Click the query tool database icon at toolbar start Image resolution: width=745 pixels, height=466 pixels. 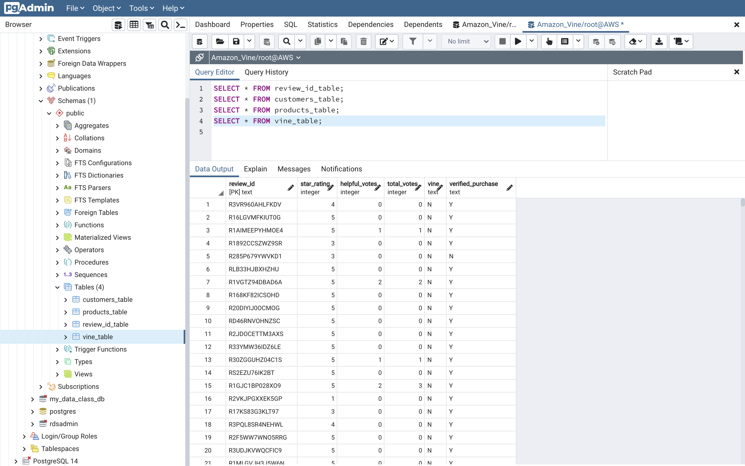click(x=199, y=41)
